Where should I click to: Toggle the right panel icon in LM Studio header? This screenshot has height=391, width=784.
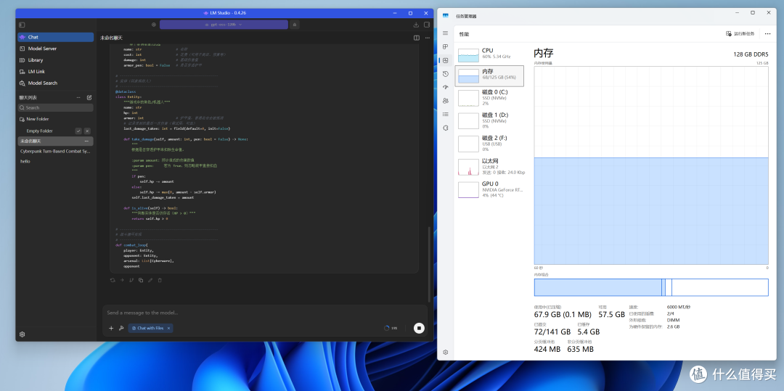coord(427,25)
